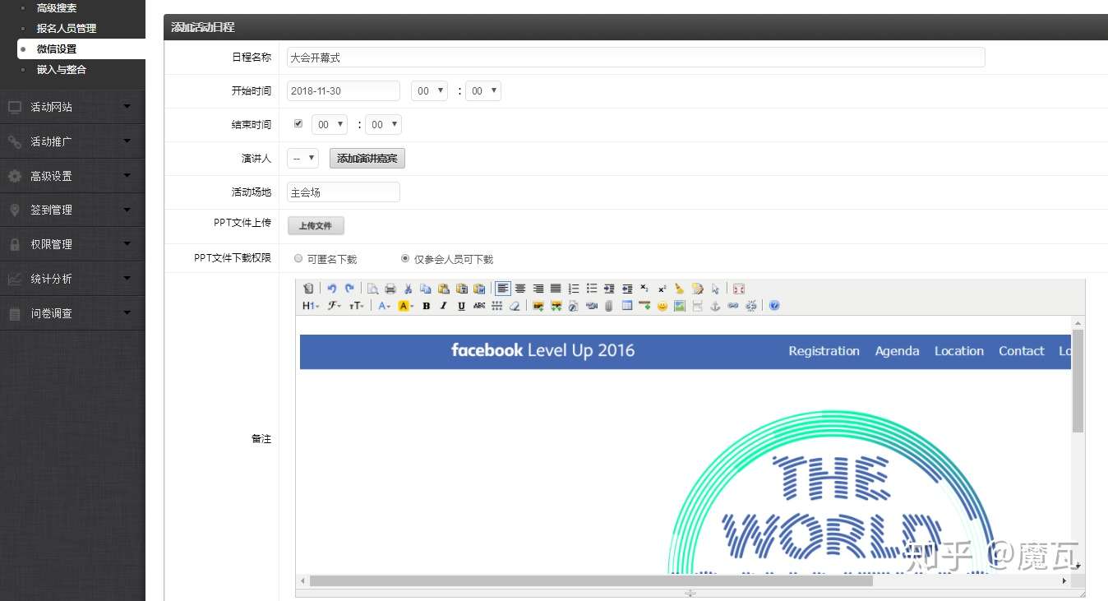Open the 开始时间 minute dropdown
This screenshot has height=601, width=1108.
click(483, 91)
